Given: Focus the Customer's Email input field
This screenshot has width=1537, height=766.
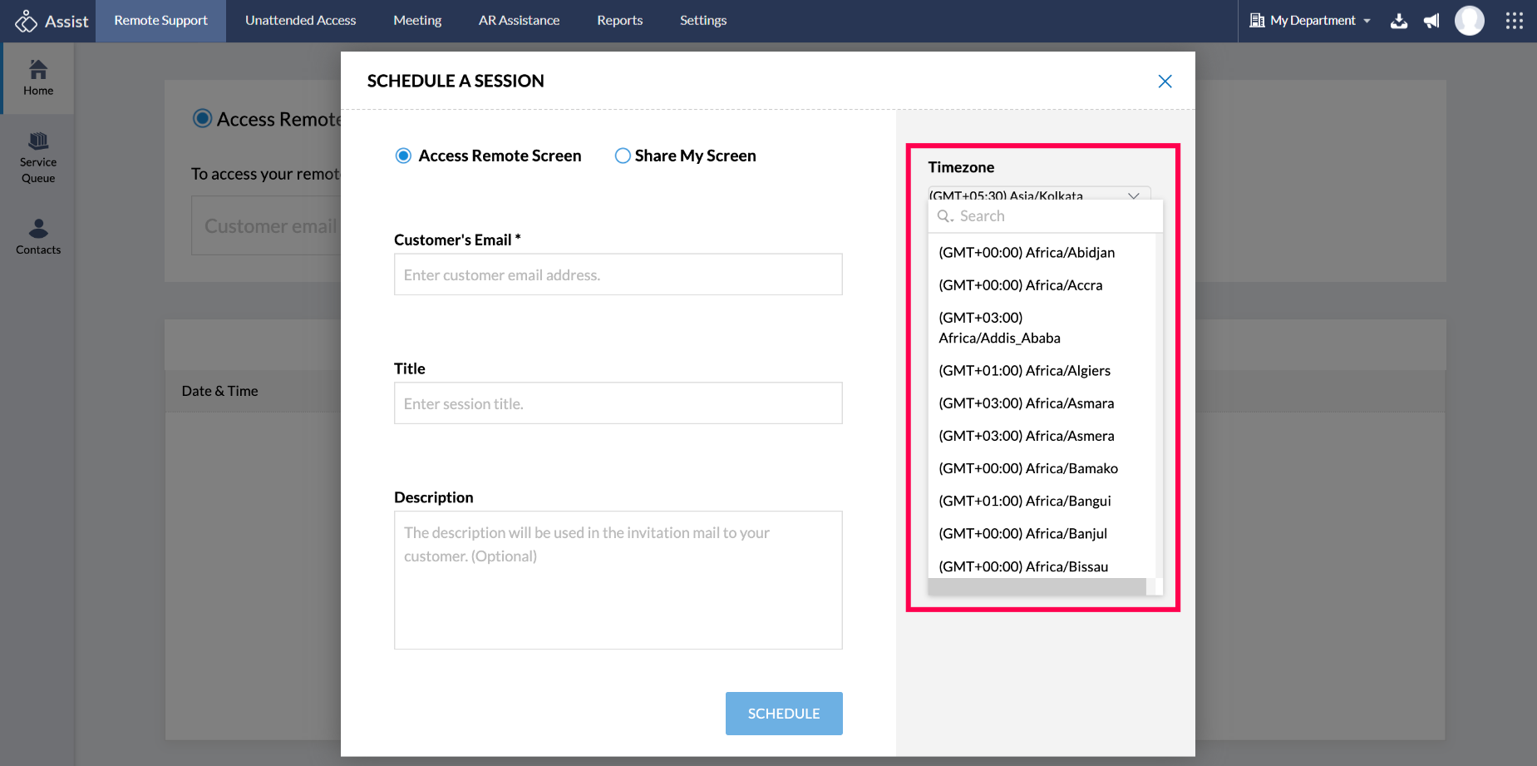Looking at the screenshot, I should (618, 274).
